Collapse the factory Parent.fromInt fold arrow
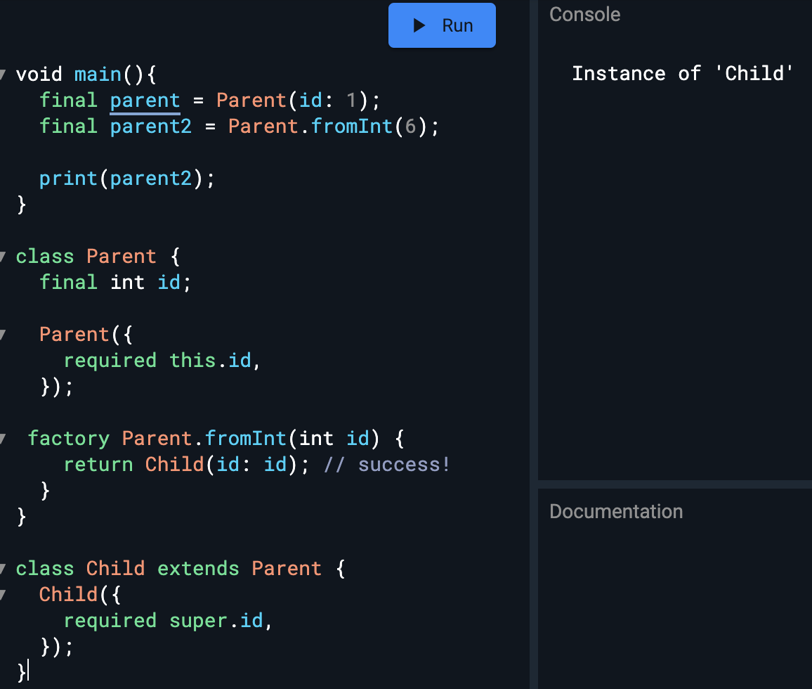The image size is (812, 689). click(3, 439)
